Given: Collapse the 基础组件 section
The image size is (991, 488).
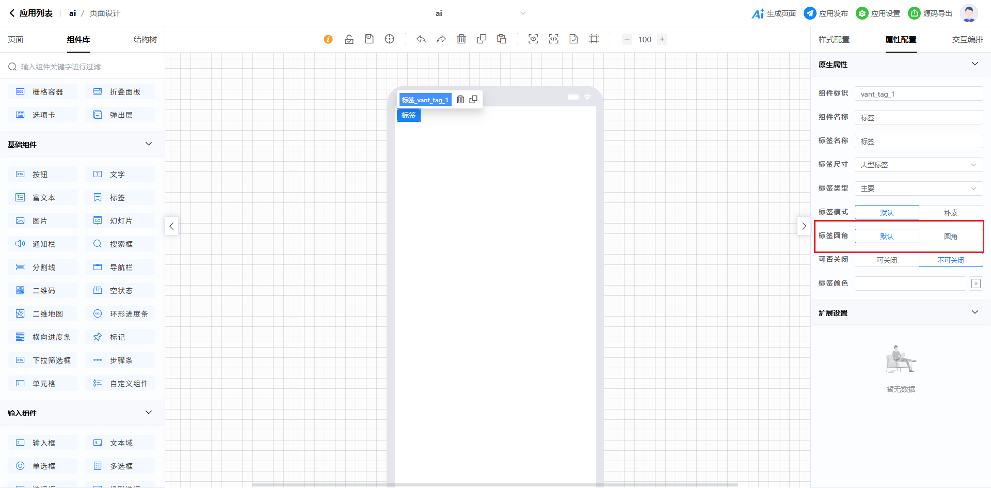Looking at the screenshot, I should (x=149, y=144).
